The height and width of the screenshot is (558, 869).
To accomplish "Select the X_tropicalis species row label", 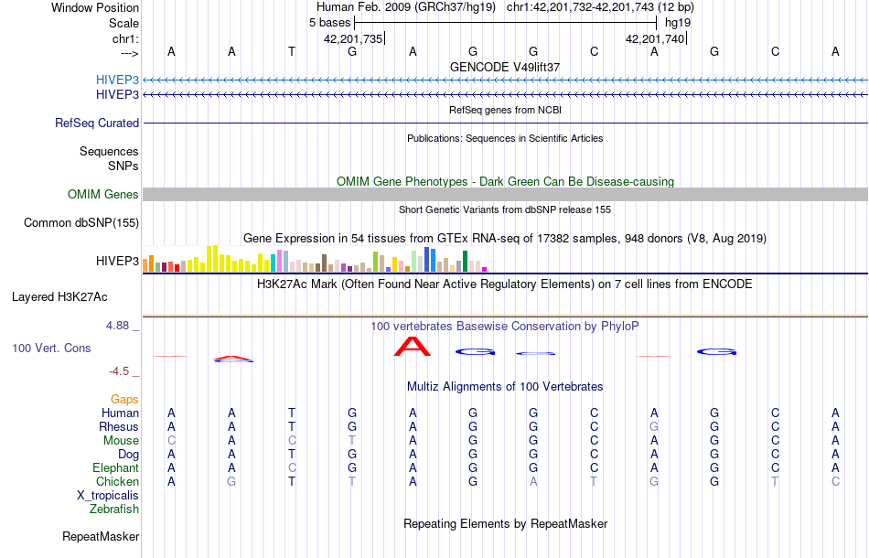I will pyautogui.click(x=108, y=496).
